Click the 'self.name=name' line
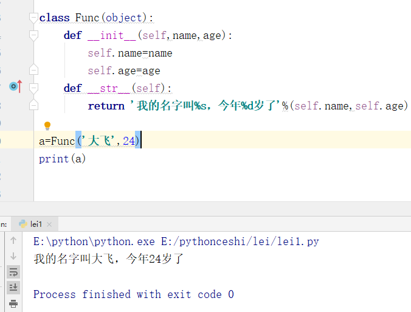The width and height of the screenshot is (411, 312). point(130,53)
